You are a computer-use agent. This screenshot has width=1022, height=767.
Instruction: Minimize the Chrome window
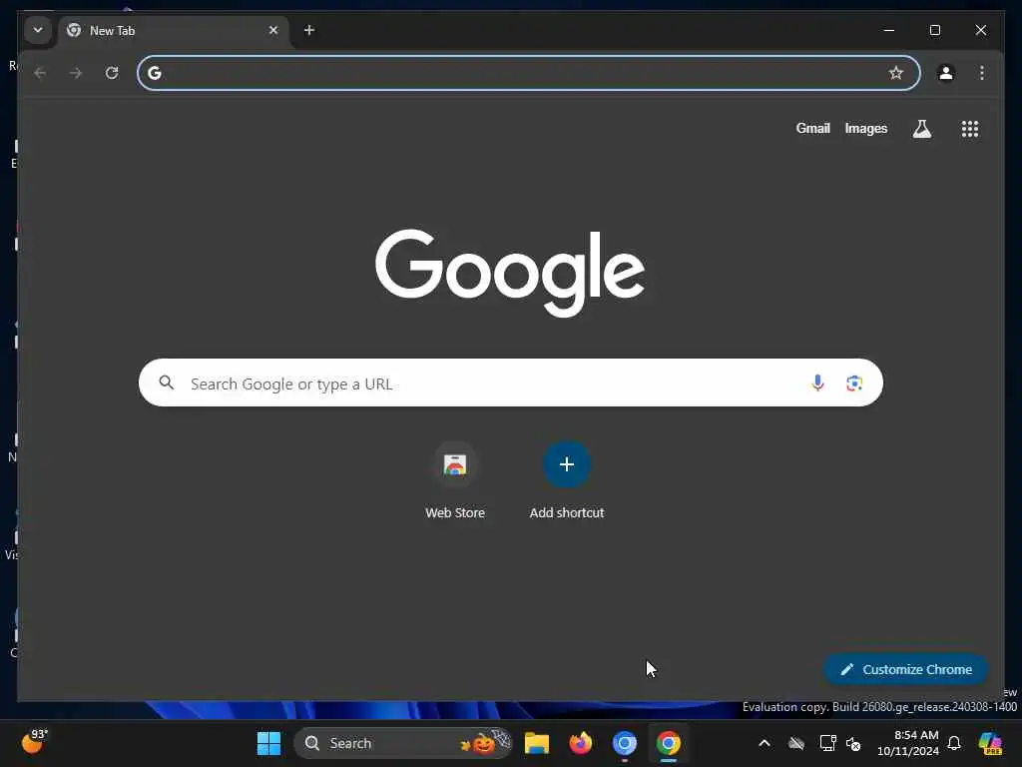[x=889, y=30]
